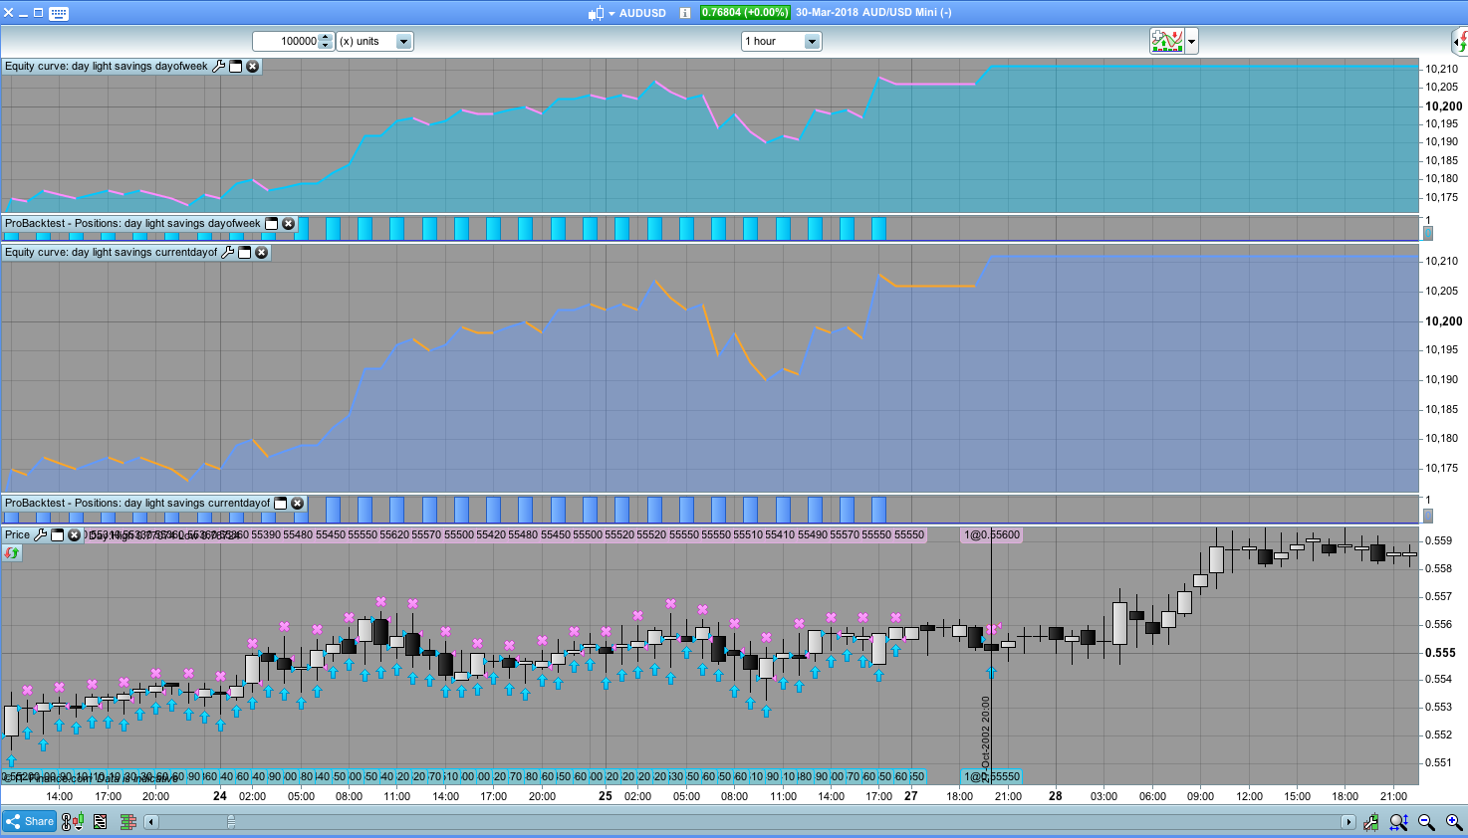The image size is (1468, 838).
Task: Open settings wrench for Equity curve currentdayof
Action: click(228, 253)
